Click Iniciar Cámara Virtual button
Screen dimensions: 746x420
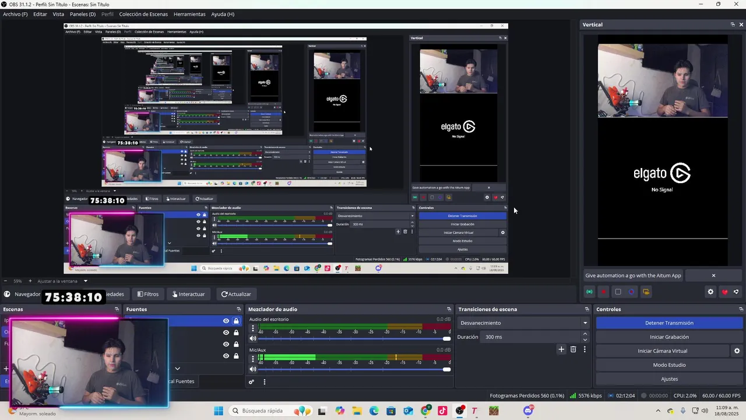[x=662, y=351]
